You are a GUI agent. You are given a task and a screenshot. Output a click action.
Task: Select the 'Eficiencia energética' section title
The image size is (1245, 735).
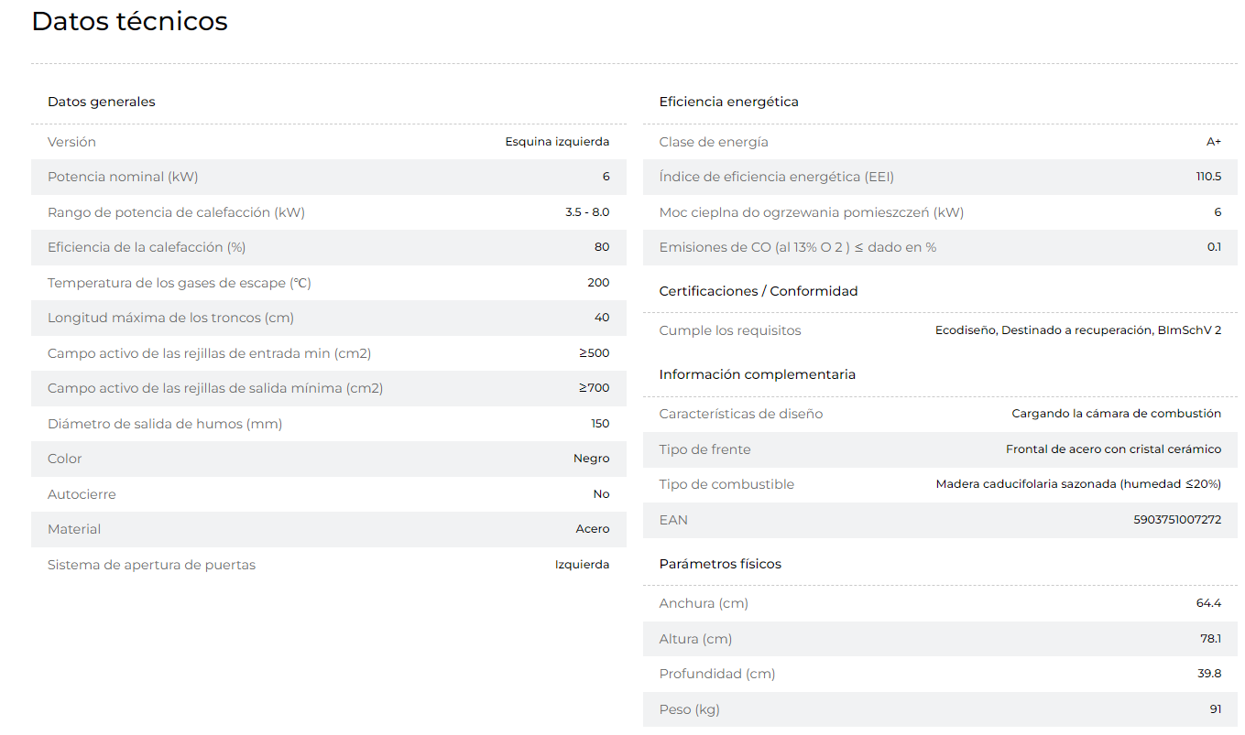coord(729,102)
